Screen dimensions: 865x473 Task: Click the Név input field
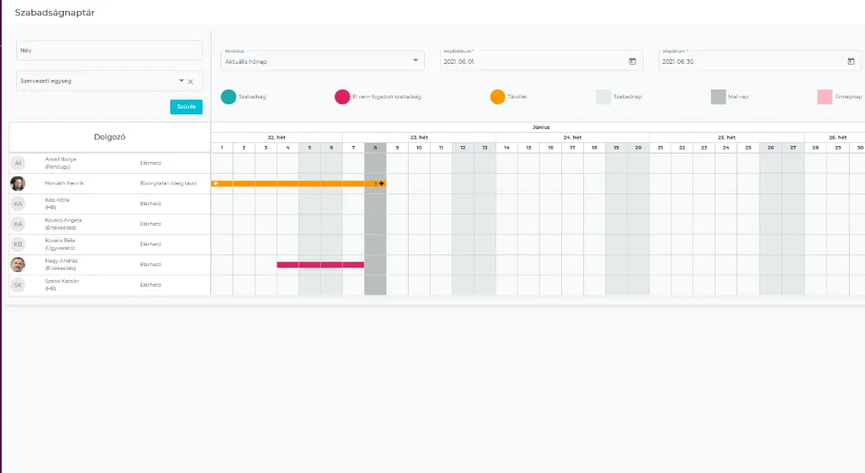pyautogui.click(x=109, y=51)
